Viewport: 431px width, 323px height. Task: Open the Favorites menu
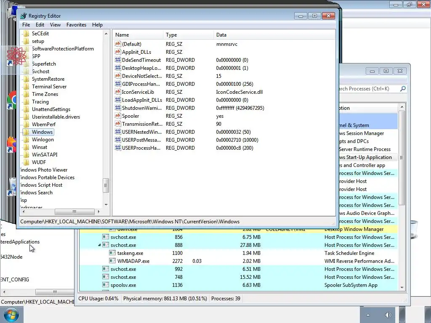pos(76,25)
